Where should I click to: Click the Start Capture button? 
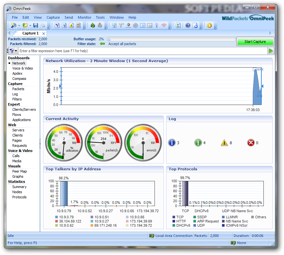tap(255, 41)
